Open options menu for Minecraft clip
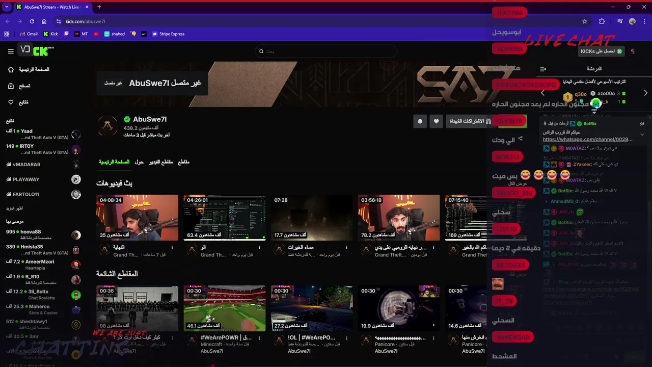 (x=260, y=338)
